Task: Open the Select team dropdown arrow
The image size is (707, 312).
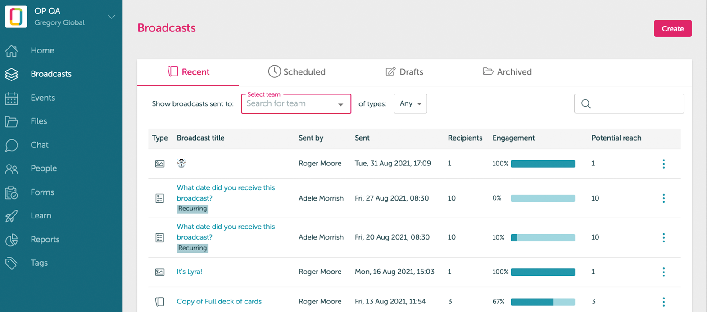Action: [x=341, y=104]
